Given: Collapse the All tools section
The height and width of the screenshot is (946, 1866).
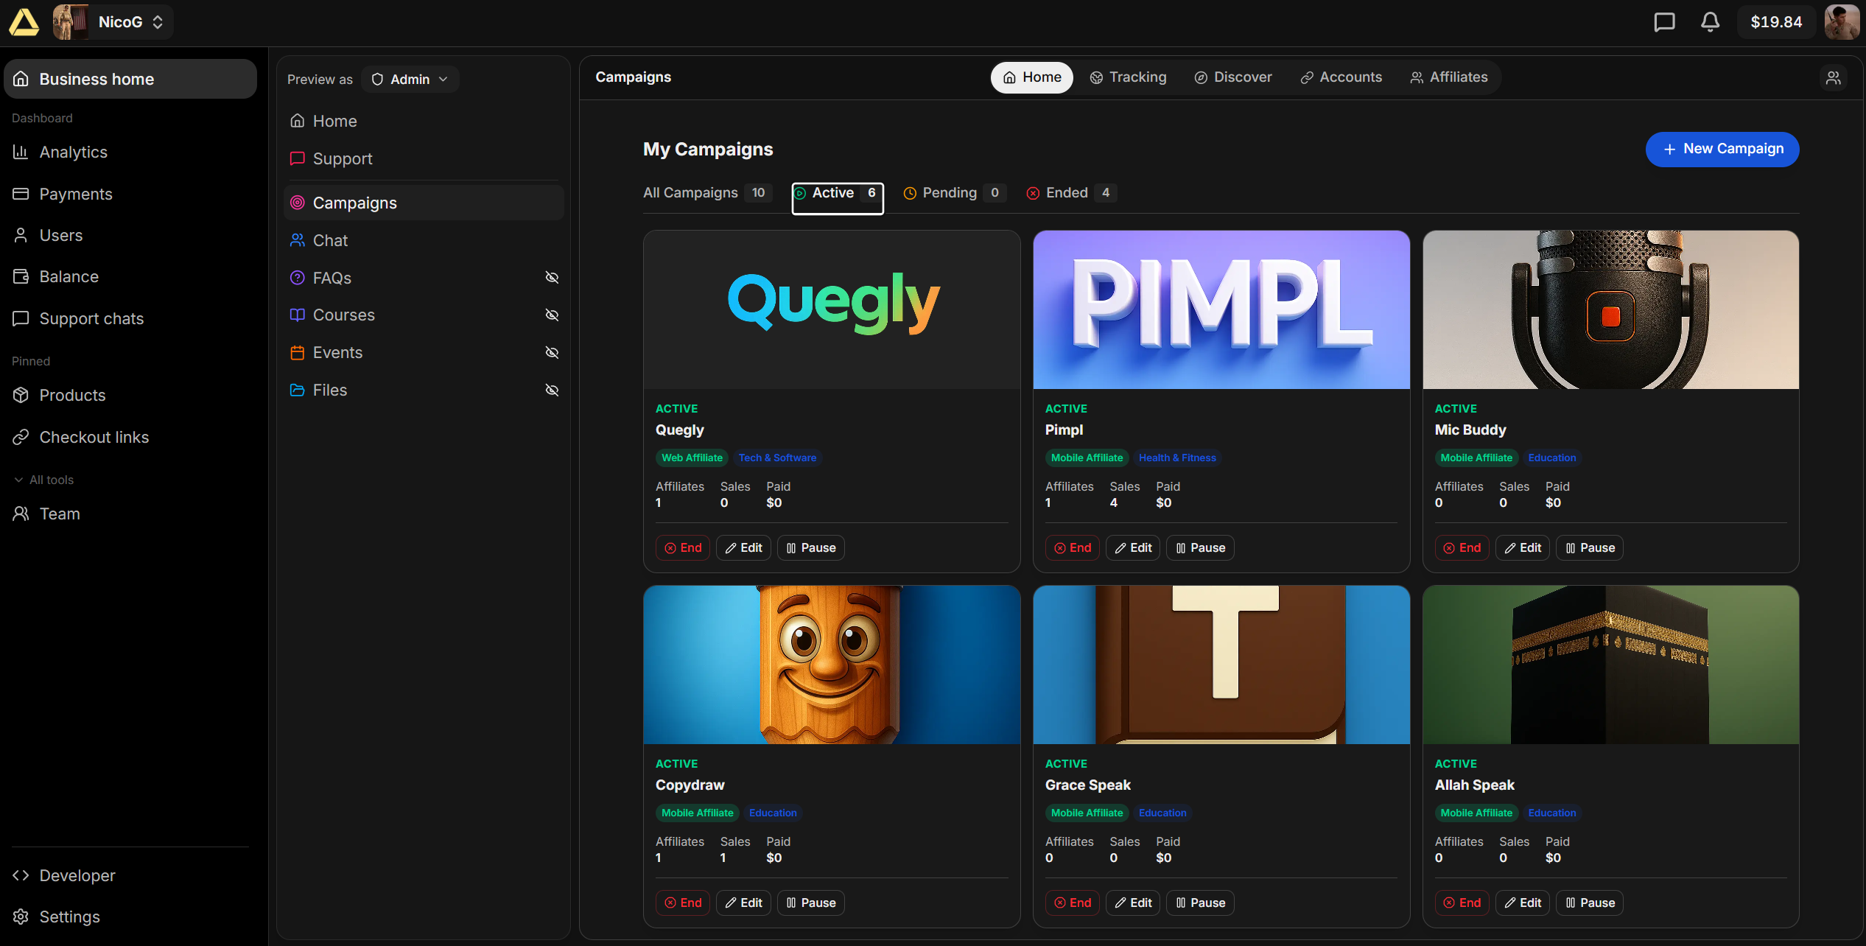Looking at the screenshot, I should coord(44,480).
